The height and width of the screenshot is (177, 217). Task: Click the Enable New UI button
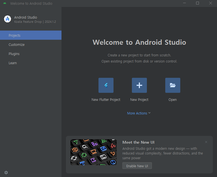click(137, 166)
